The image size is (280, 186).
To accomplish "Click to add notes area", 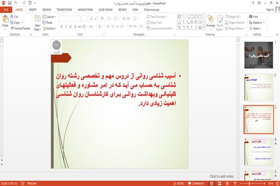I will 221,176.
